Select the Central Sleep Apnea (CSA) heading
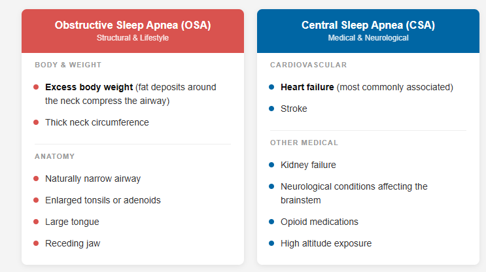The height and width of the screenshot is (272, 486). [368, 25]
